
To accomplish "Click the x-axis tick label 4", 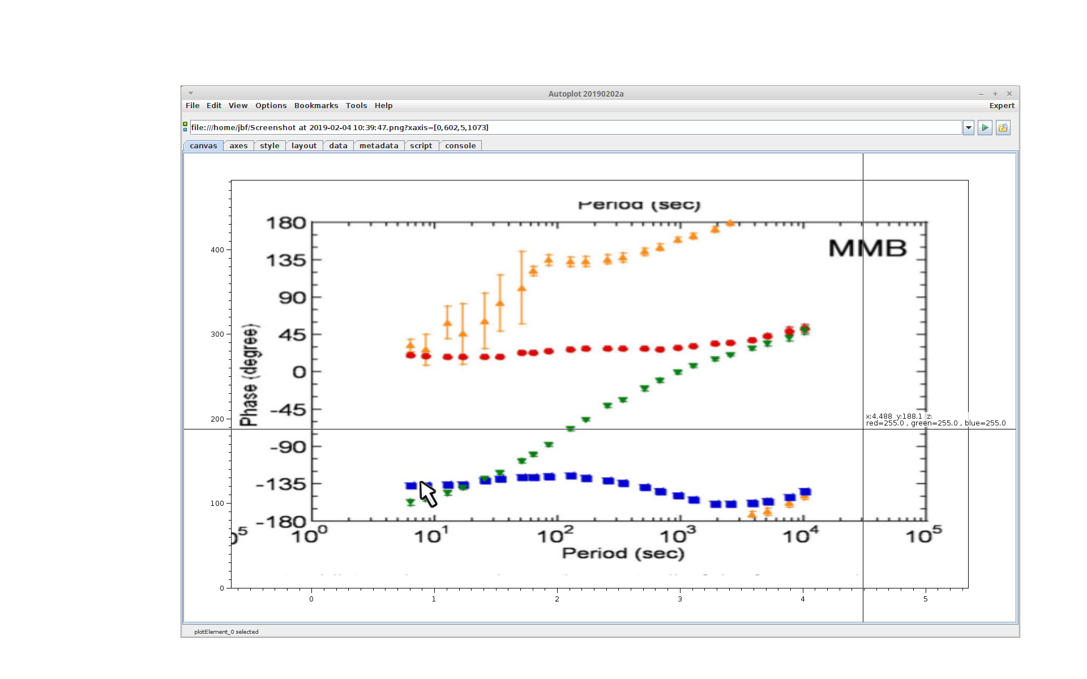I will pyautogui.click(x=803, y=599).
